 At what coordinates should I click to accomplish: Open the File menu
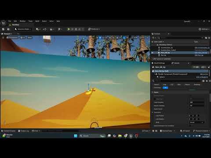[10, 21]
